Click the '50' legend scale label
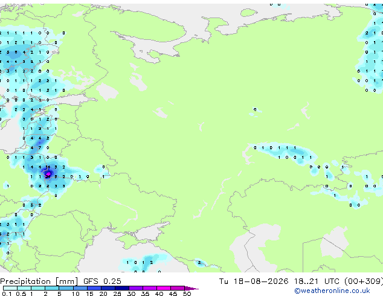This screenshot has width=383, height=296. (x=187, y=294)
